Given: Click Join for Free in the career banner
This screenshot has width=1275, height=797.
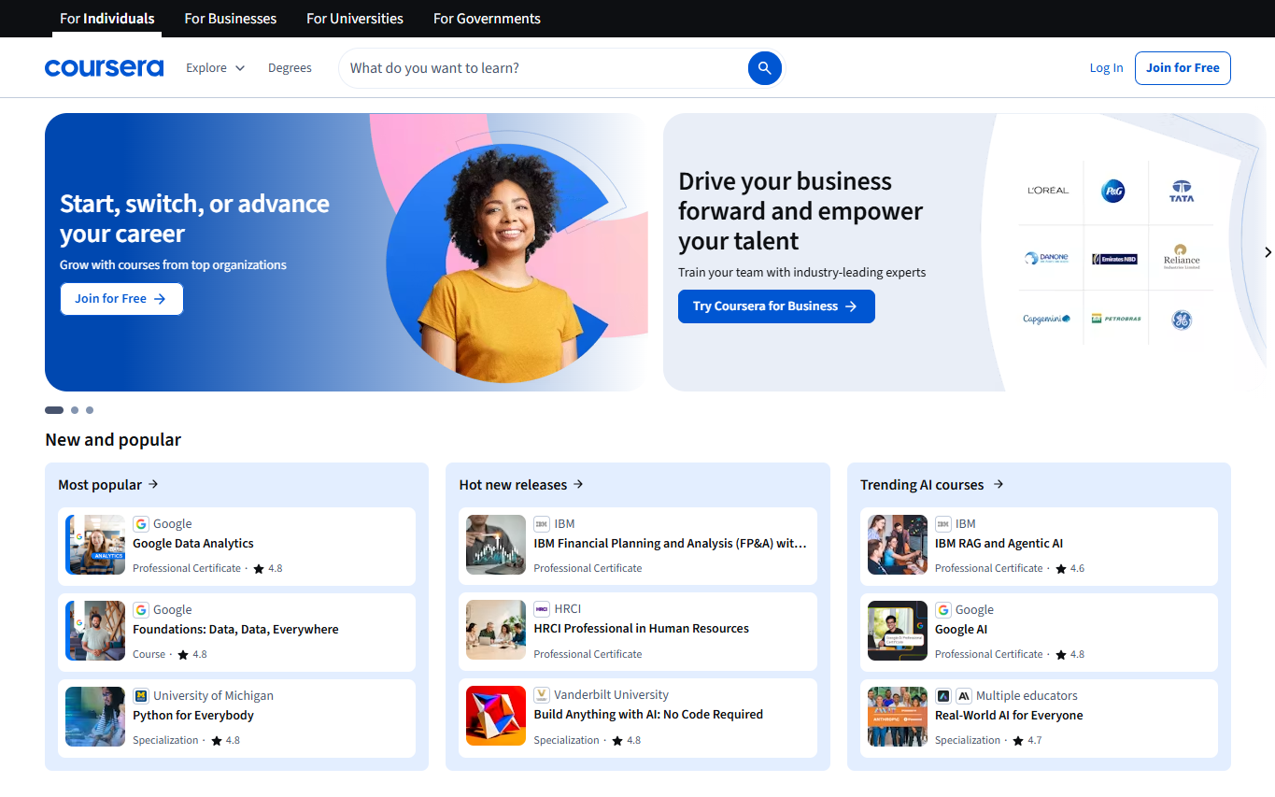Looking at the screenshot, I should (121, 299).
